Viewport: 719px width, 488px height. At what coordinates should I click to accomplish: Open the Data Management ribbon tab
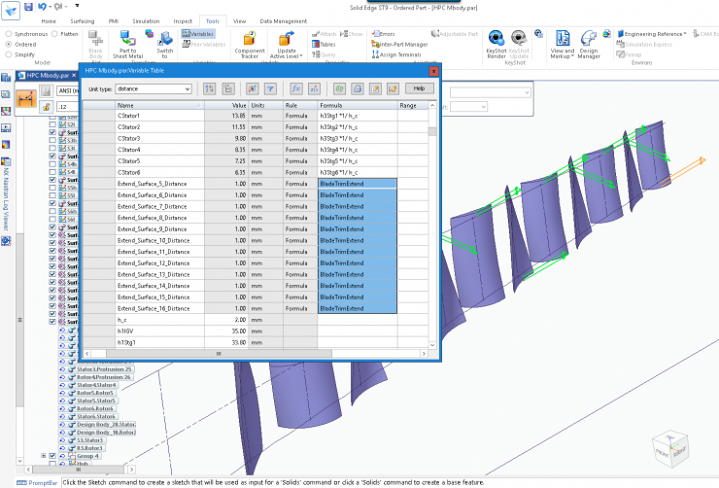[x=284, y=21]
